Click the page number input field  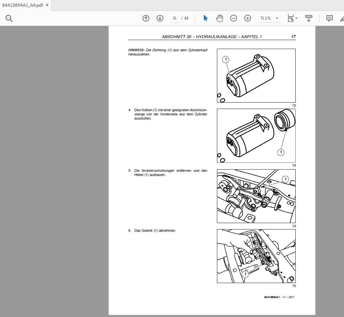pyautogui.click(x=174, y=18)
